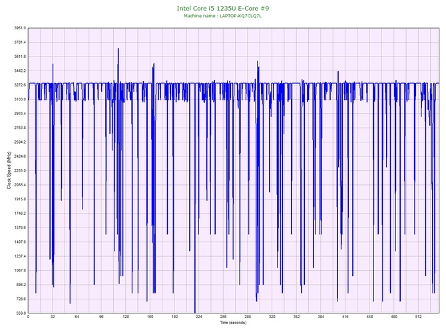Image resolution: width=446 pixels, height=334 pixels.
Task: Click the 3272.6 y-axis value
Action: point(20,85)
